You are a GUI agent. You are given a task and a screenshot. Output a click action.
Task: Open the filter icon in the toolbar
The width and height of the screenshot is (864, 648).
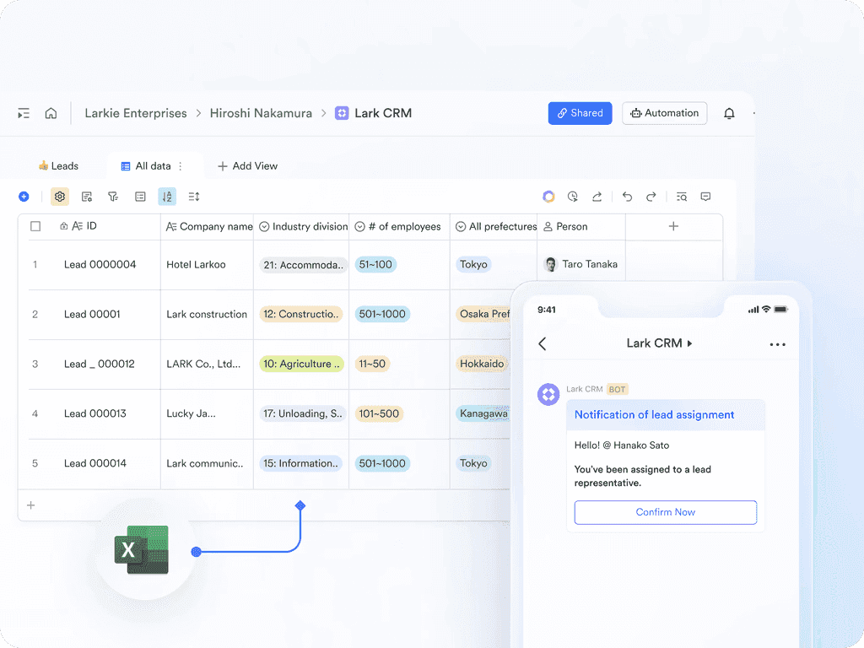(113, 196)
